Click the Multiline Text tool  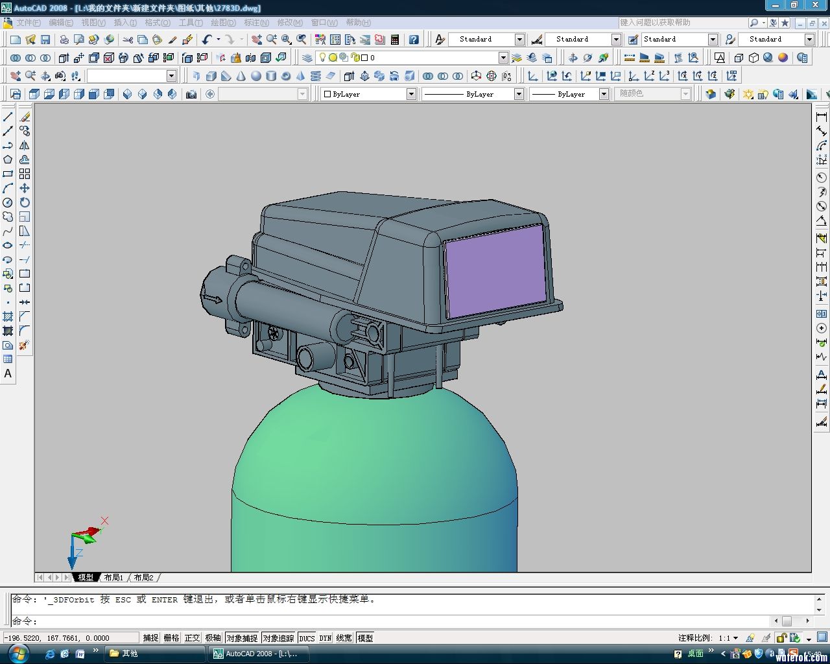[8, 373]
